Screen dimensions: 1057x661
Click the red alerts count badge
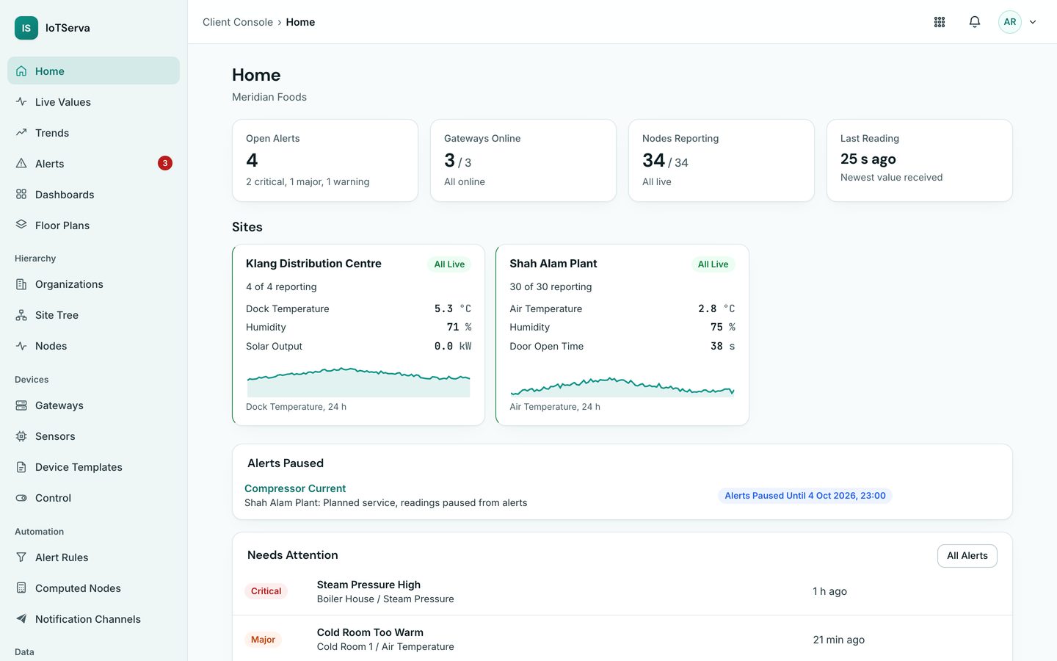click(x=165, y=163)
